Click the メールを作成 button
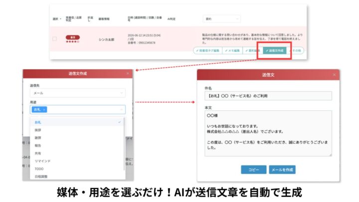The width and height of the screenshot is (359, 202). tap(282, 170)
